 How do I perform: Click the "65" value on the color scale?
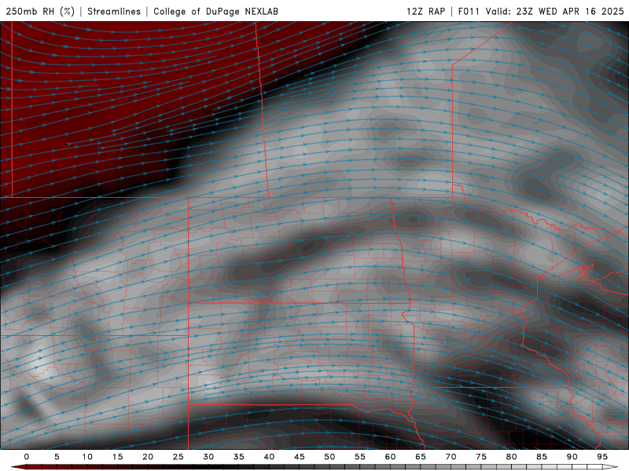tap(421, 457)
